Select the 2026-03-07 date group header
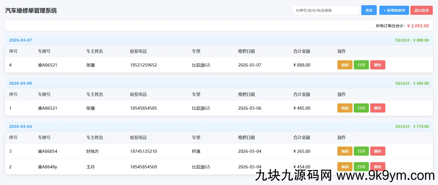The height and width of the screenshot is (185, 438). coord(21,40)
